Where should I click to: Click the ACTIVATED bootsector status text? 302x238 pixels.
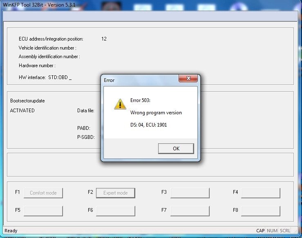(x=22, y=111)
